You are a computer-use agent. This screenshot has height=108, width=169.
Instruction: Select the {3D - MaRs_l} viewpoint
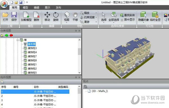[x=100, y=91]
